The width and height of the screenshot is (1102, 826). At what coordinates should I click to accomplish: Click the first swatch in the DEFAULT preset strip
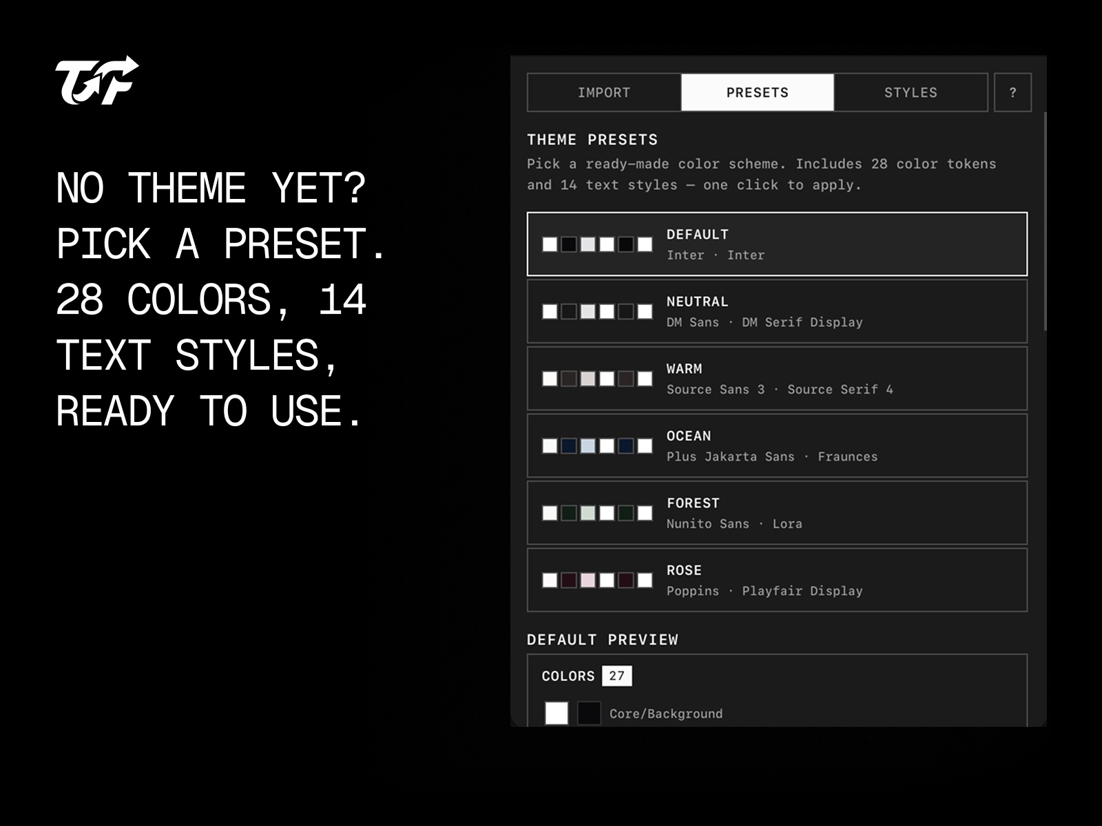tap(548, 243)
